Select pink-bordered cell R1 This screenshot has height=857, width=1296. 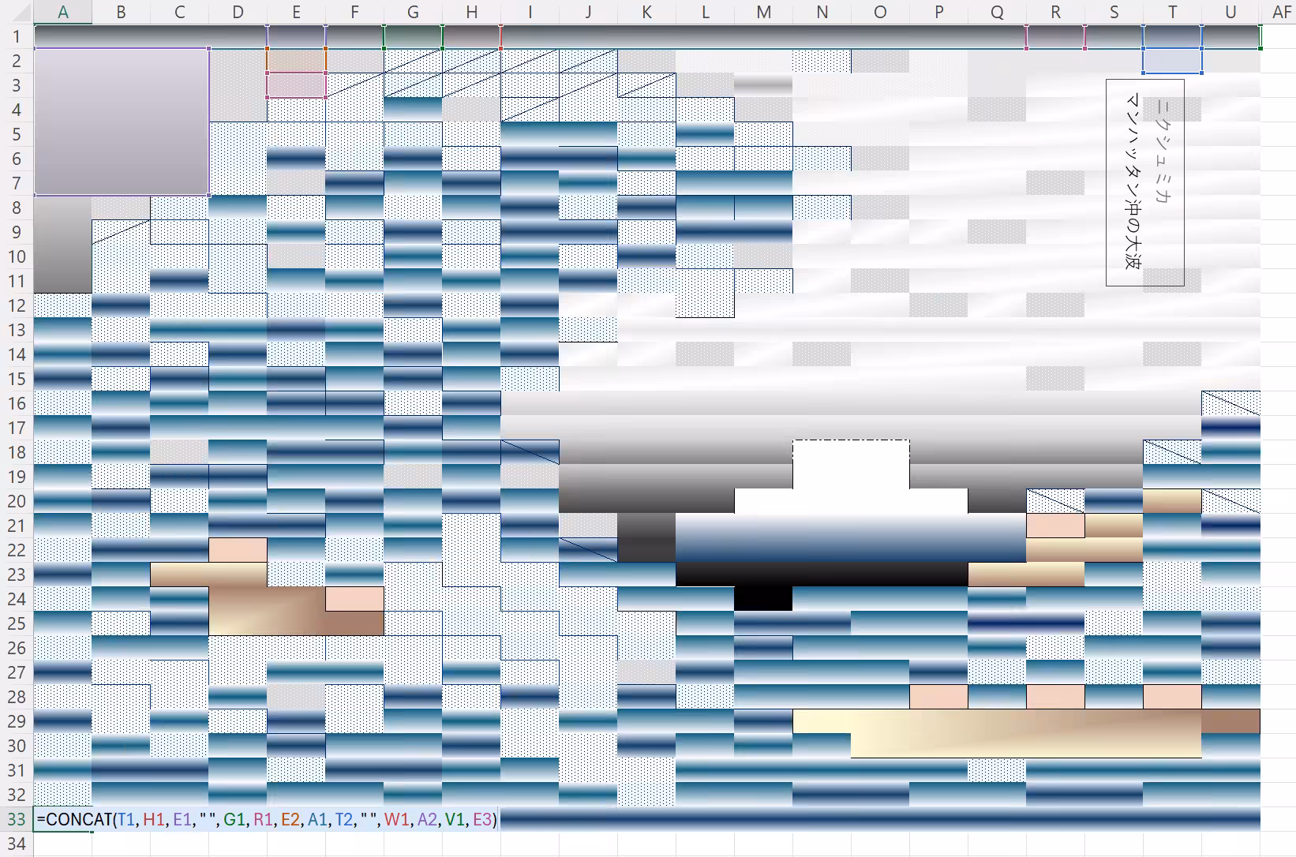pos(1055,36)
